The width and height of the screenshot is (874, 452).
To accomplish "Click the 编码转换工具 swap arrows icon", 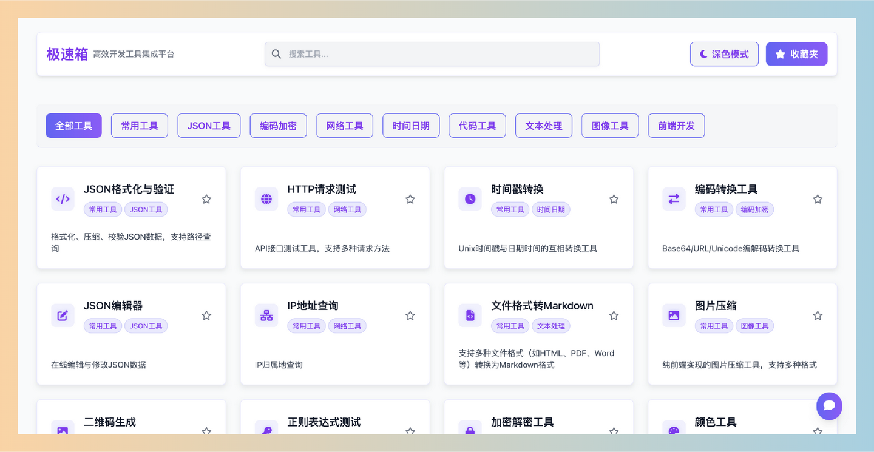I will [674, 199].
